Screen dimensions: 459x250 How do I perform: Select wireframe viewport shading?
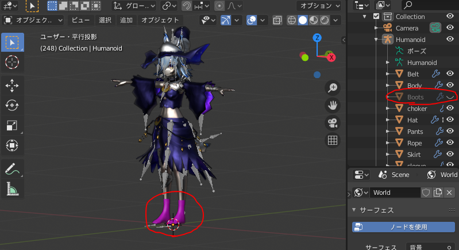pyautogui.click(x=292, y=20)
